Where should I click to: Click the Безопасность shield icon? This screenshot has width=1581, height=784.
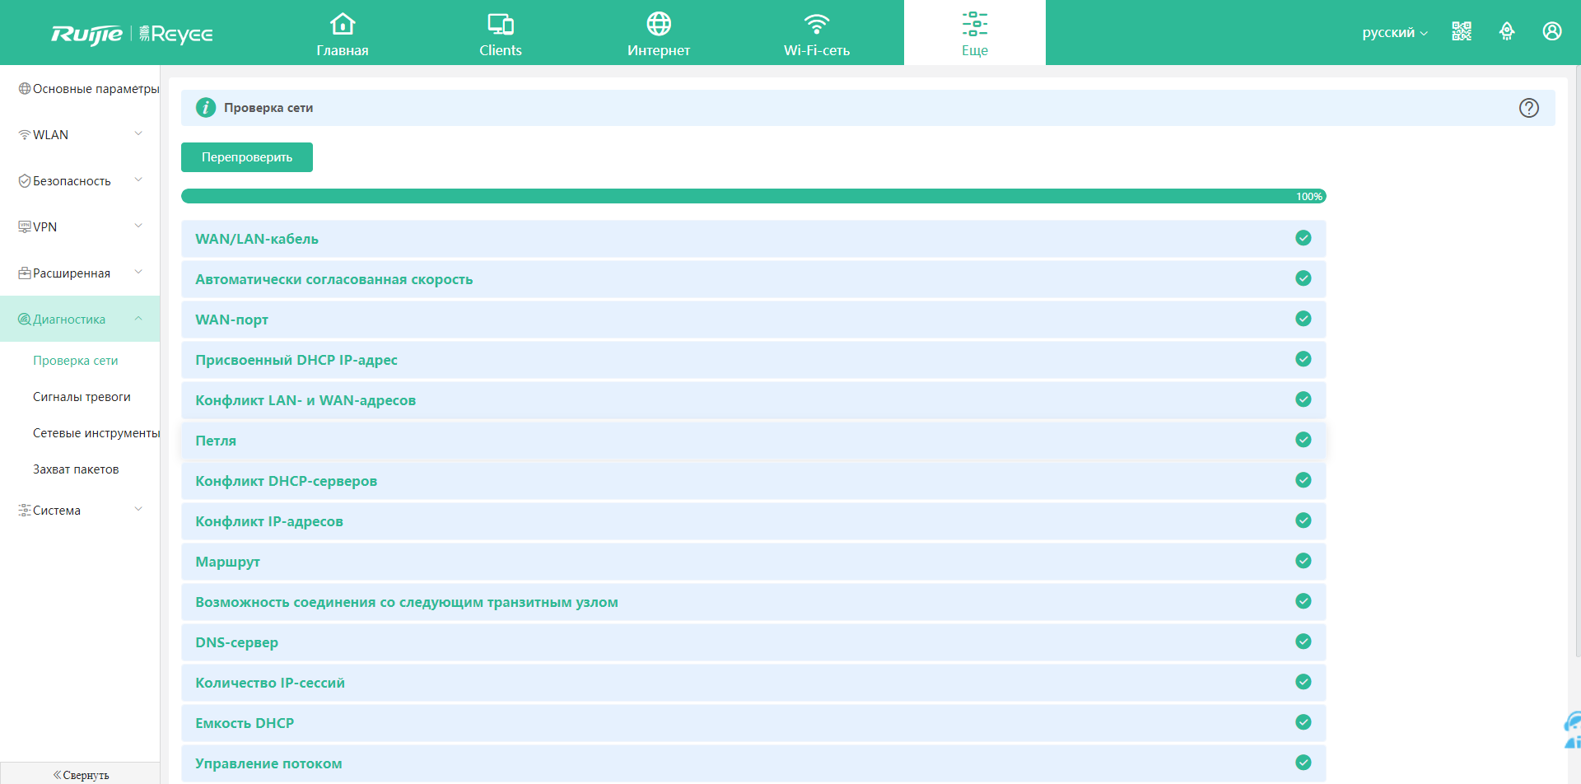[25, 181]
